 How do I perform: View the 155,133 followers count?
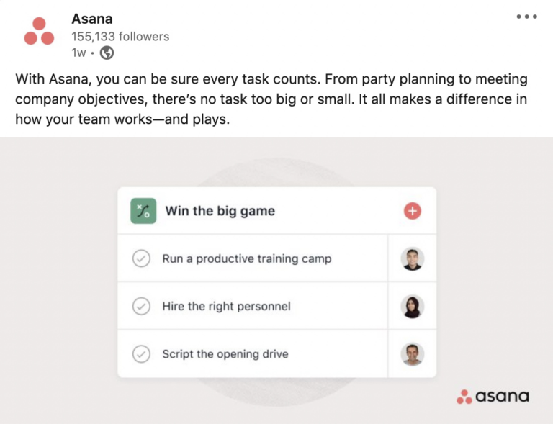[x=120, y=36]
